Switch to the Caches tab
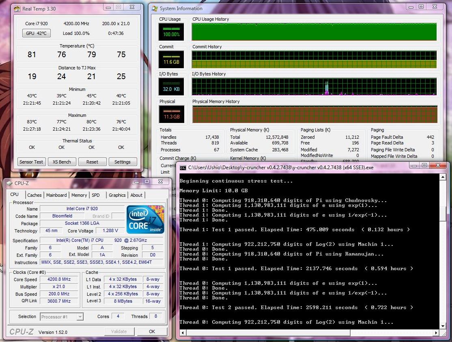The image size is (452, 342). pos(34,195)
